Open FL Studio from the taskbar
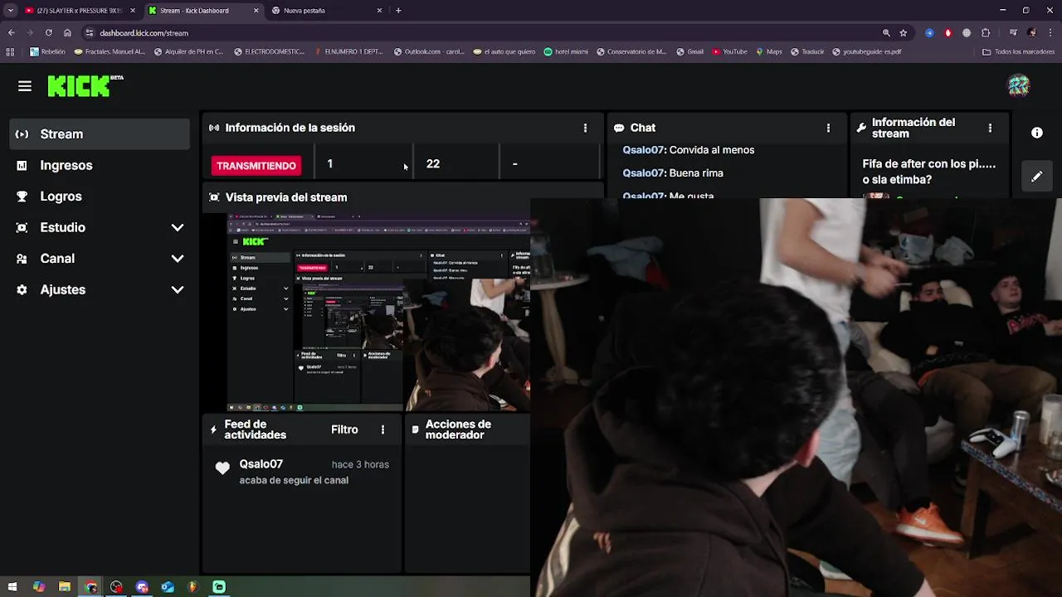 point(193,587)
